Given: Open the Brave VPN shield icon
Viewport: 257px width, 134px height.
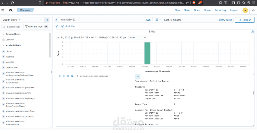Looking at the screenshot, I should click(x=249, y=3).
